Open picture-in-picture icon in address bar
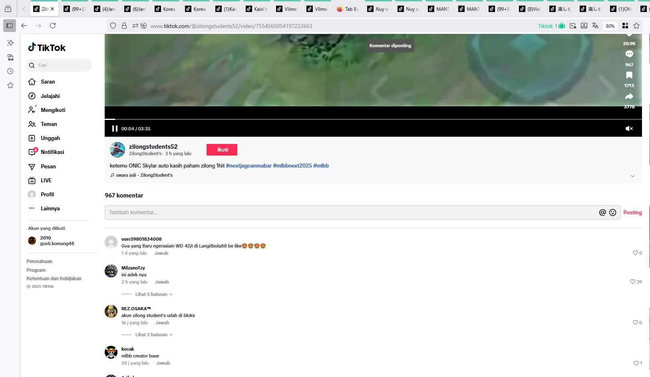The height and width of the screenshot is (377, 650). click(x=573, y=26)
